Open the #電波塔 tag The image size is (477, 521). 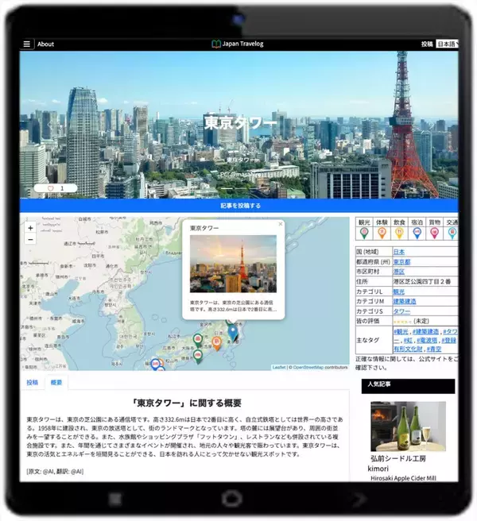coord(427,340)
